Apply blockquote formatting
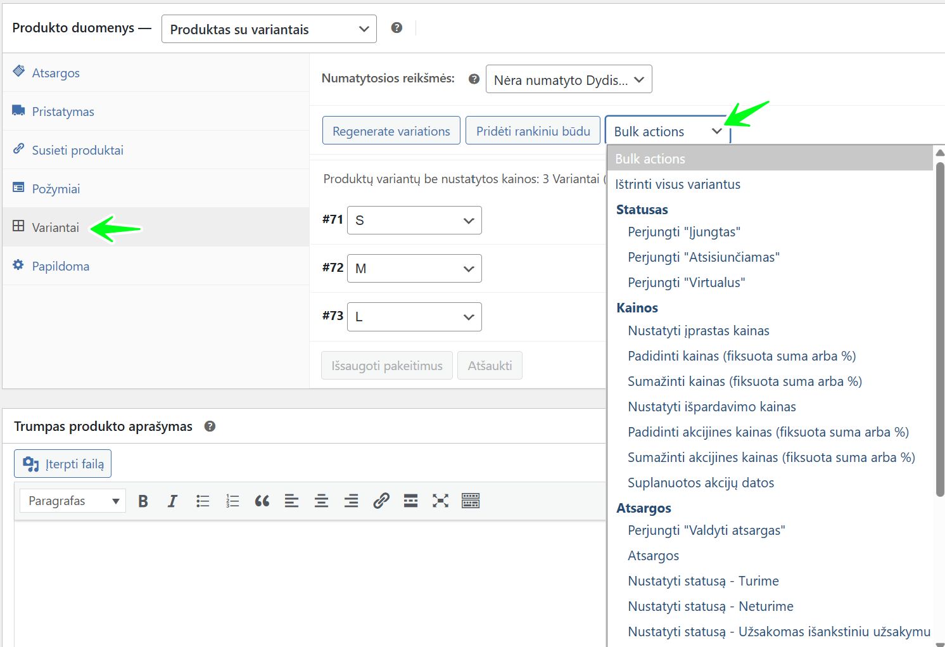Viewport: 945px width, 647px height. pos(262,501)
